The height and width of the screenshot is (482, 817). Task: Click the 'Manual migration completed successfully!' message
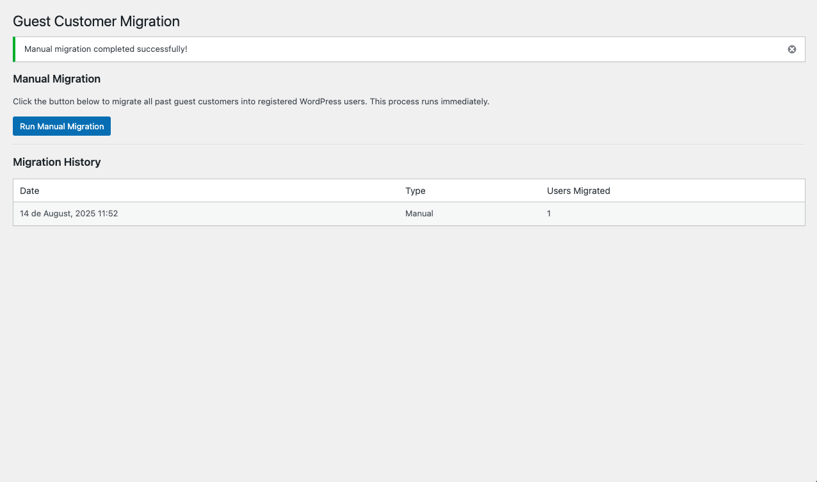pyautogui.click(x=106, y=49)
